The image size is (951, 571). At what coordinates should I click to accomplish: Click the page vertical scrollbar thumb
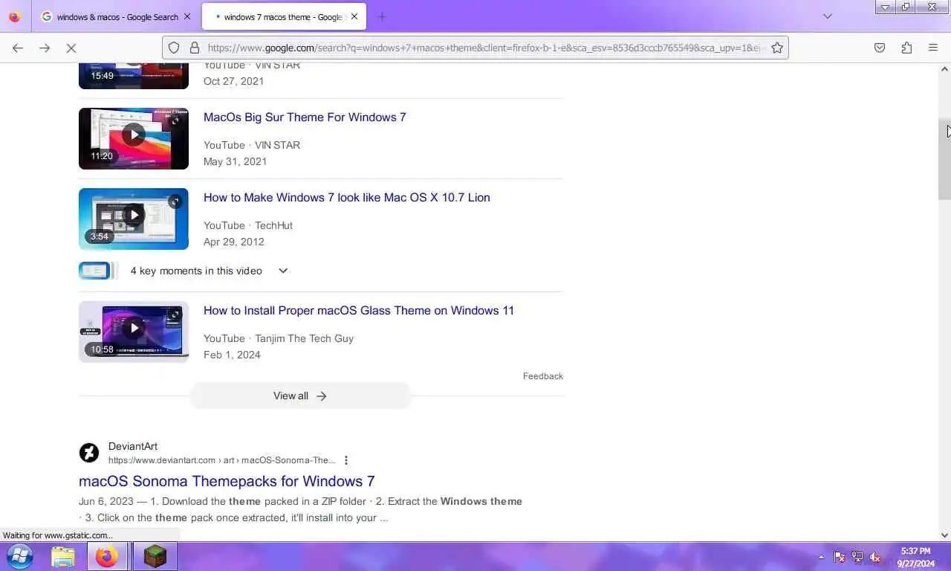944,159
